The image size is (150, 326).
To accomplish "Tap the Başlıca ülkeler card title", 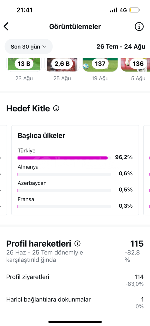I will click(41, 136).
